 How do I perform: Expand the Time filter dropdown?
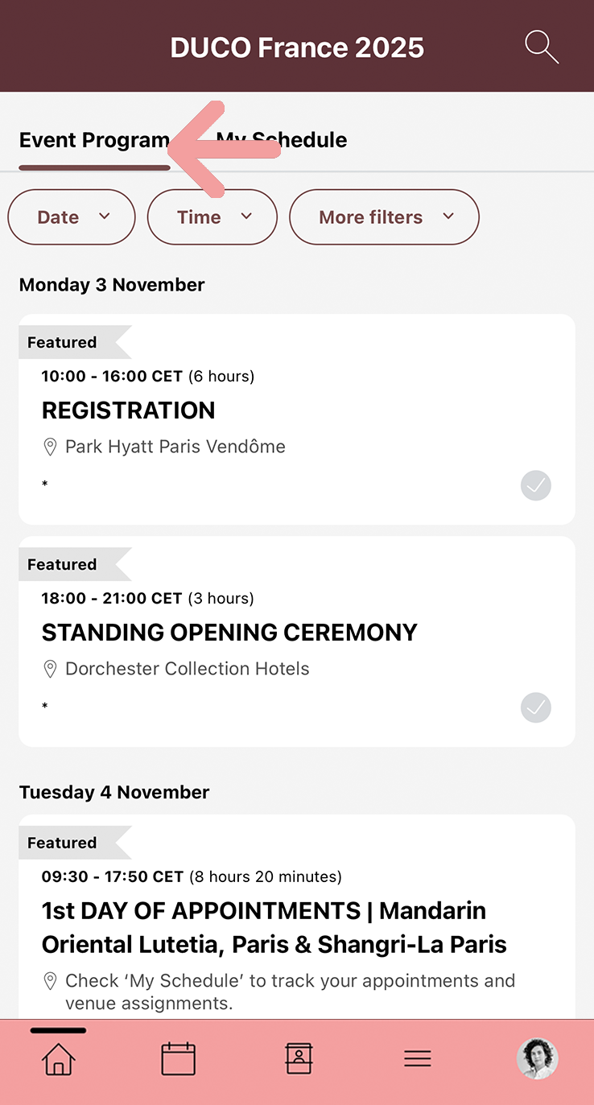click(212, 216)
